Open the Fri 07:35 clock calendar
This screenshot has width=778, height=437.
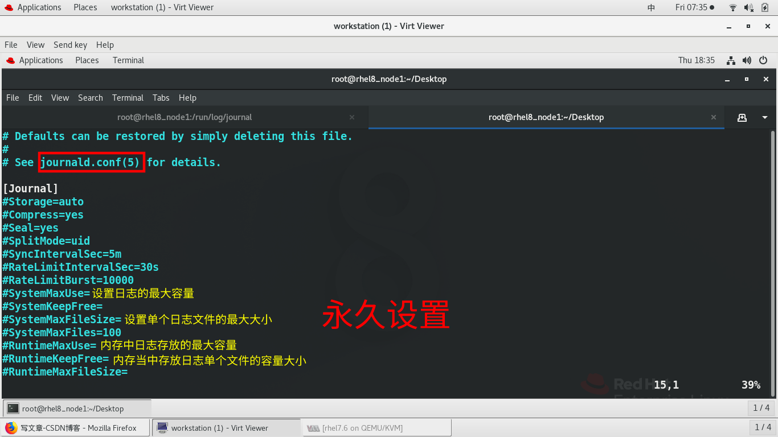(694, 7)
